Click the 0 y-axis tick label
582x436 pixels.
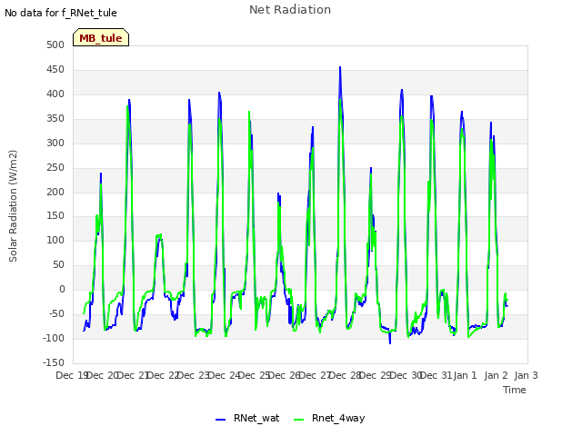[x=62, y=289]
